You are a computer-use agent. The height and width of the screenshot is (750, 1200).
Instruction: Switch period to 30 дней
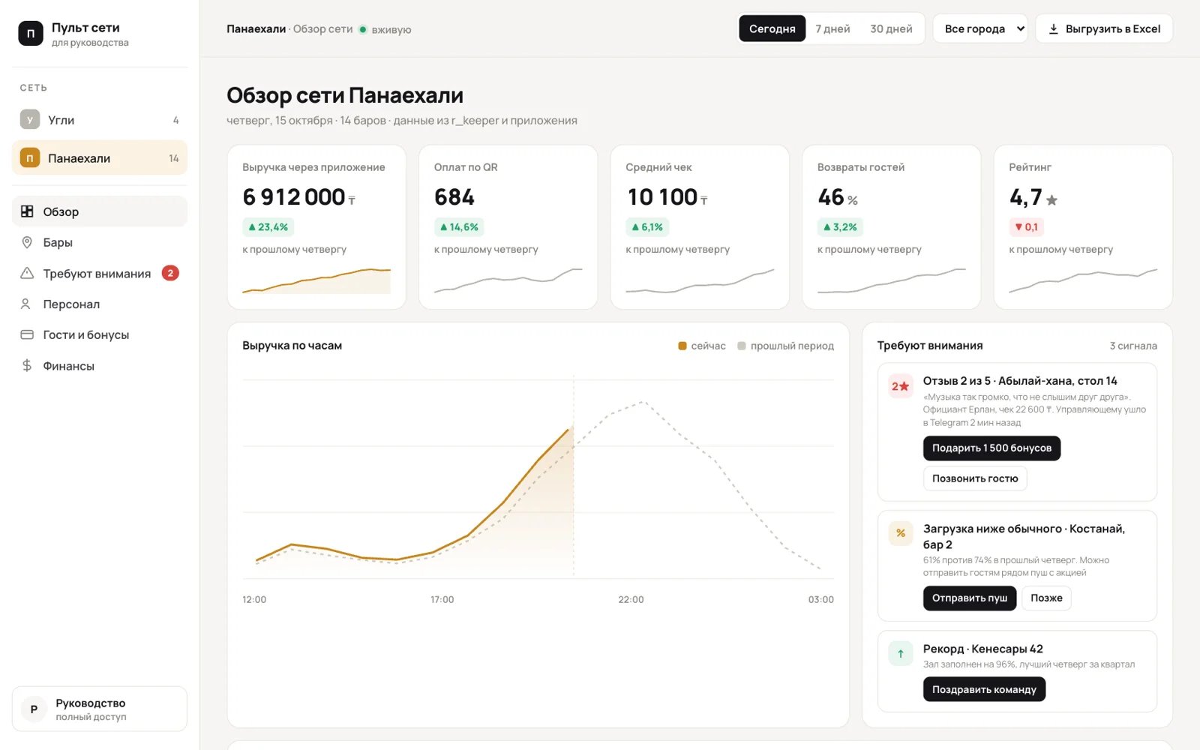pos(891,28)
